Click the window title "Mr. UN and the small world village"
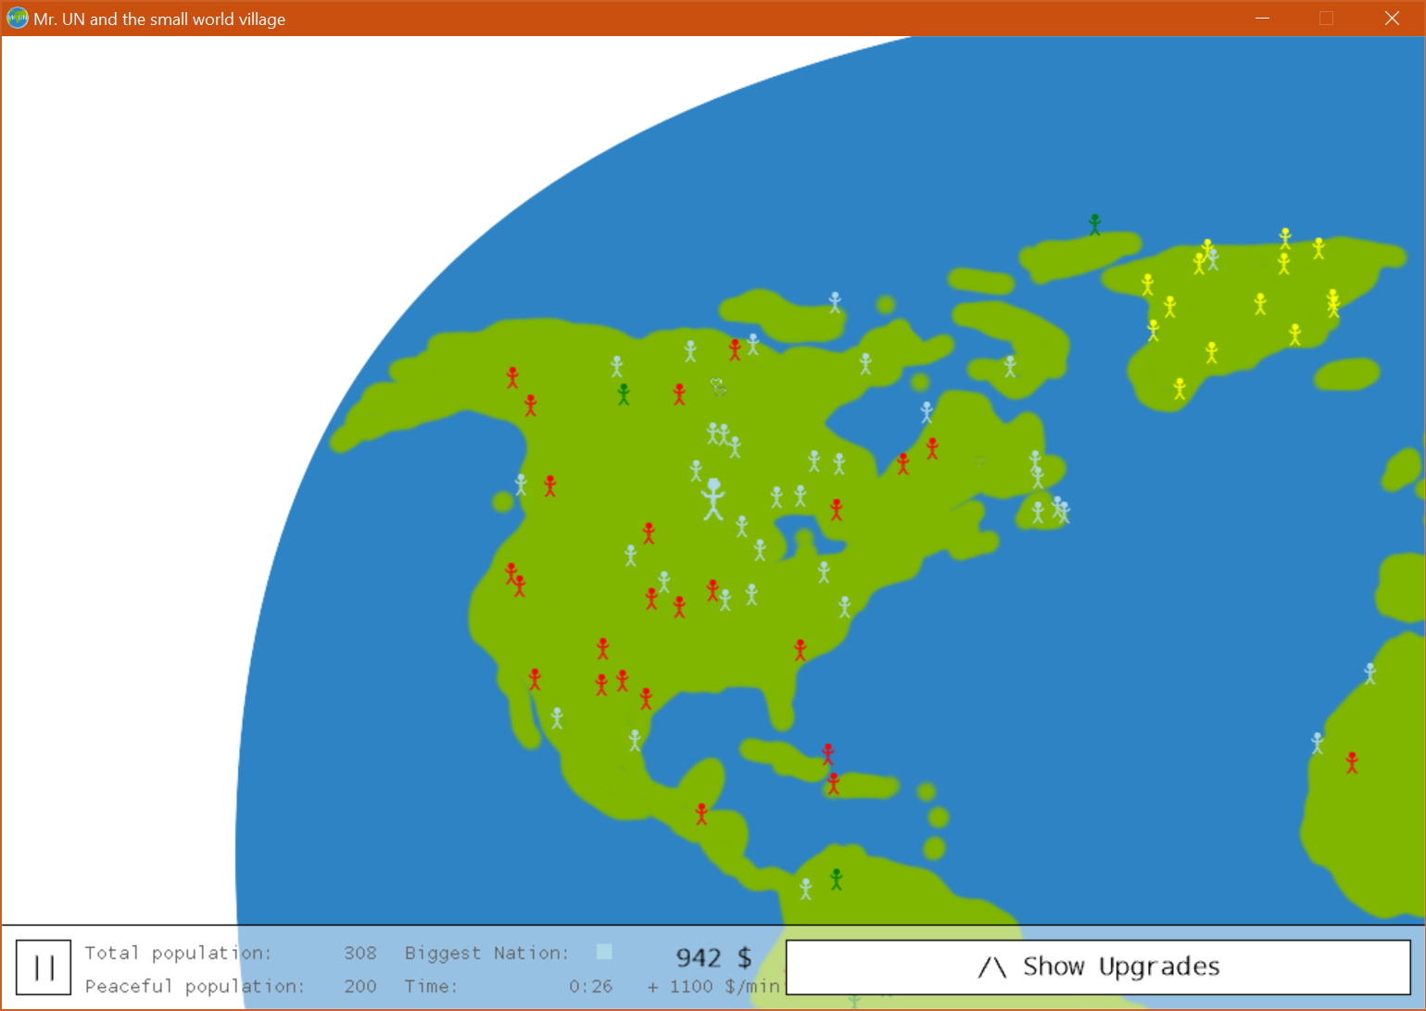Screen dimensions: 1426x1011 pos(159,19)
